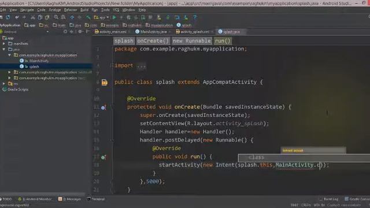Click new Runnable in editor breadcrumb bar

[x=191, y=41]
